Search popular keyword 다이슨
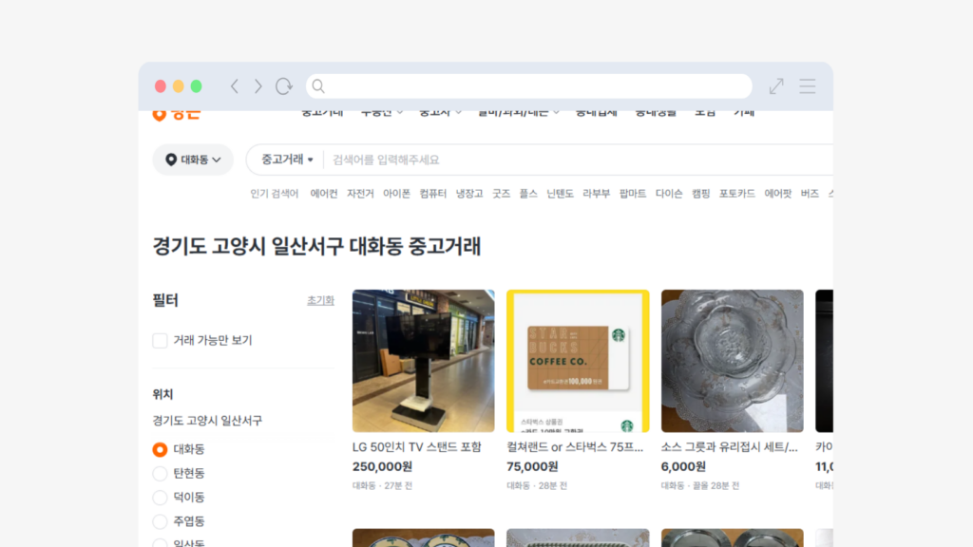Screen dimensions: 973x547 pyautogui.click(x=669, y=194)
